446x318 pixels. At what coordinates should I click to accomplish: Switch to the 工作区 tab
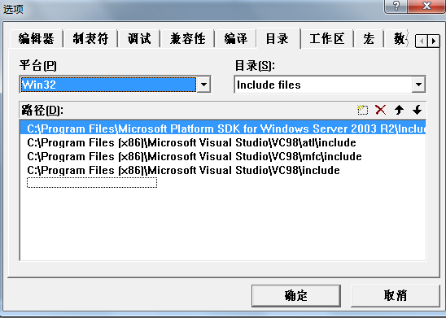(327, 38)
